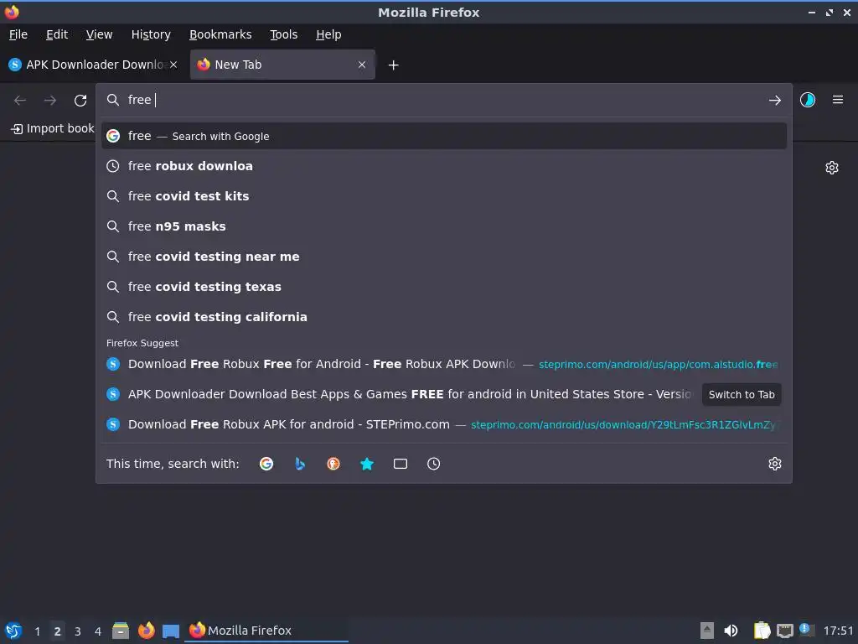The width and height of the screenshot is (858, 644).
Task: Click the Go arrow in address bar
Action: pyautogui.click(x=774, y=101)
